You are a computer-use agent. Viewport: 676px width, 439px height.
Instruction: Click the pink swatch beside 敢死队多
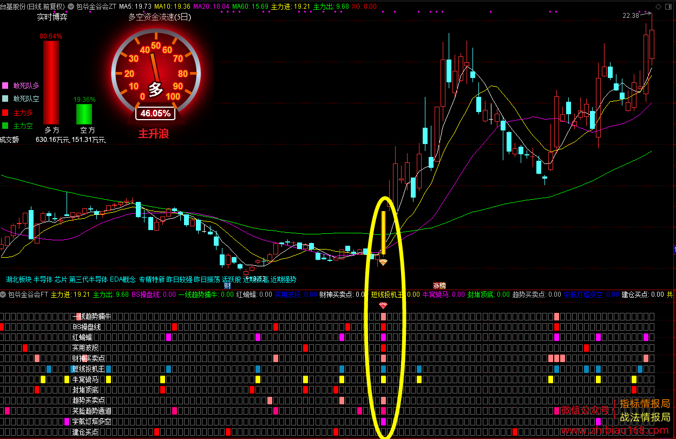click(x=5, y=86)
